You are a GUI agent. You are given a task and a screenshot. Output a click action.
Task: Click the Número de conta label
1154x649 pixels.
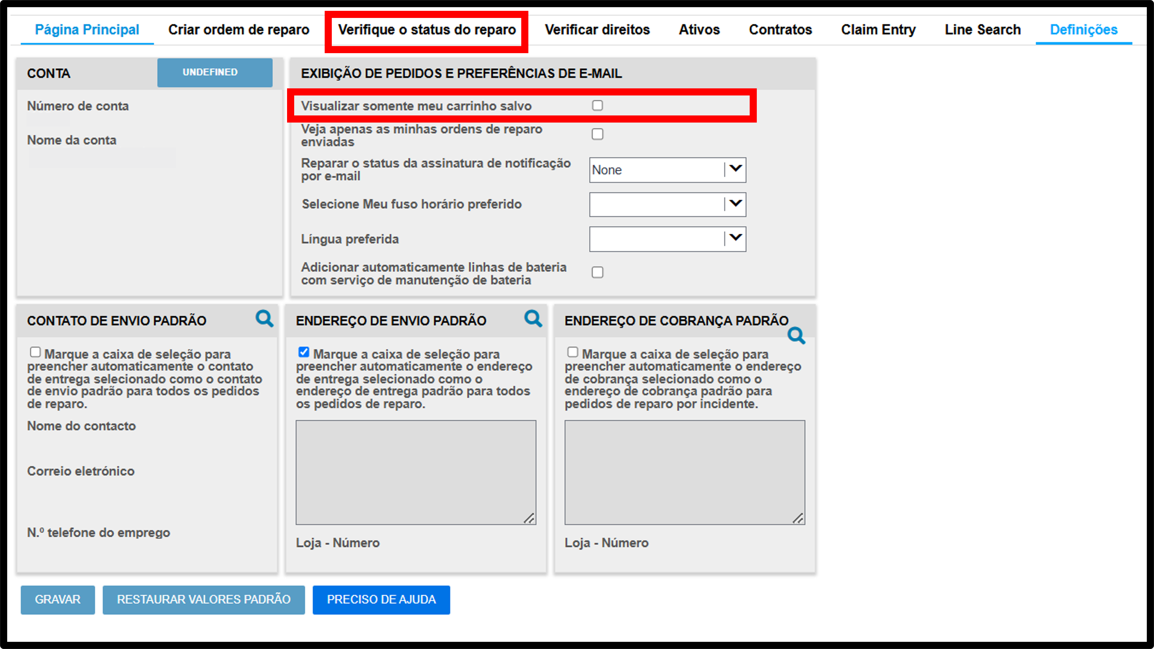pos(78,106)
